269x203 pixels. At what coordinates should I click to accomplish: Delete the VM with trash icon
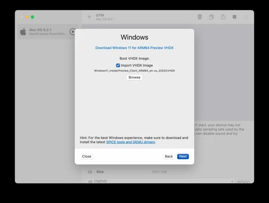tap(200, 17)
